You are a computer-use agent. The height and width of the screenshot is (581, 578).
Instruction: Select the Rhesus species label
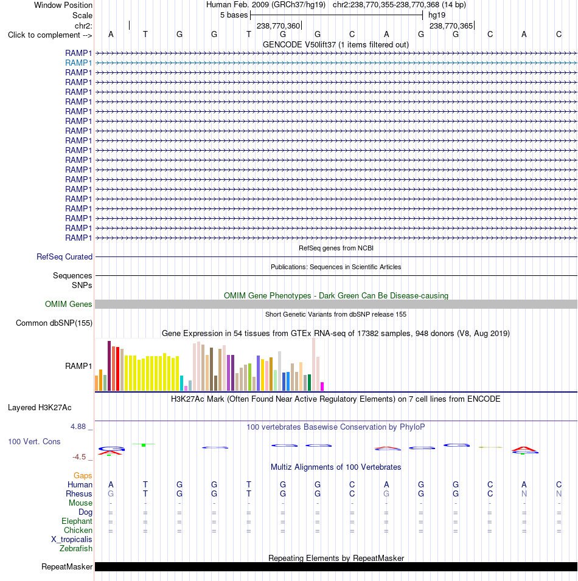[78, 494]
